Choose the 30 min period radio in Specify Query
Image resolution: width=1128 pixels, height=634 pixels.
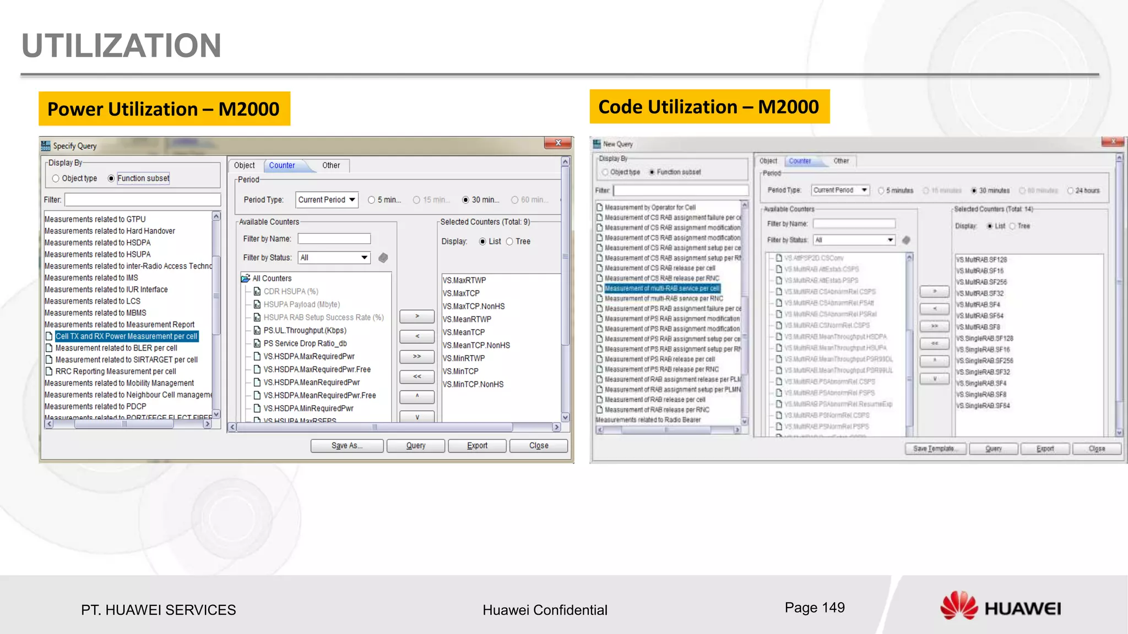coord(466,200)
